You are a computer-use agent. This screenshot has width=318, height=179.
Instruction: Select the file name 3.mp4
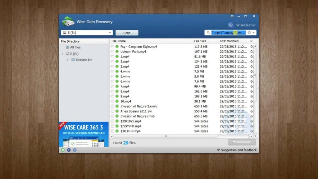(x=125, y=67)
